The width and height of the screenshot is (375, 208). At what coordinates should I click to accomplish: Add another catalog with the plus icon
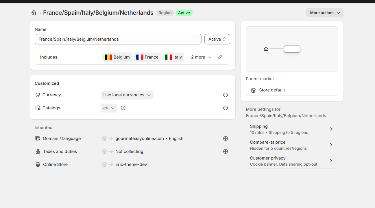click(123, 108)
